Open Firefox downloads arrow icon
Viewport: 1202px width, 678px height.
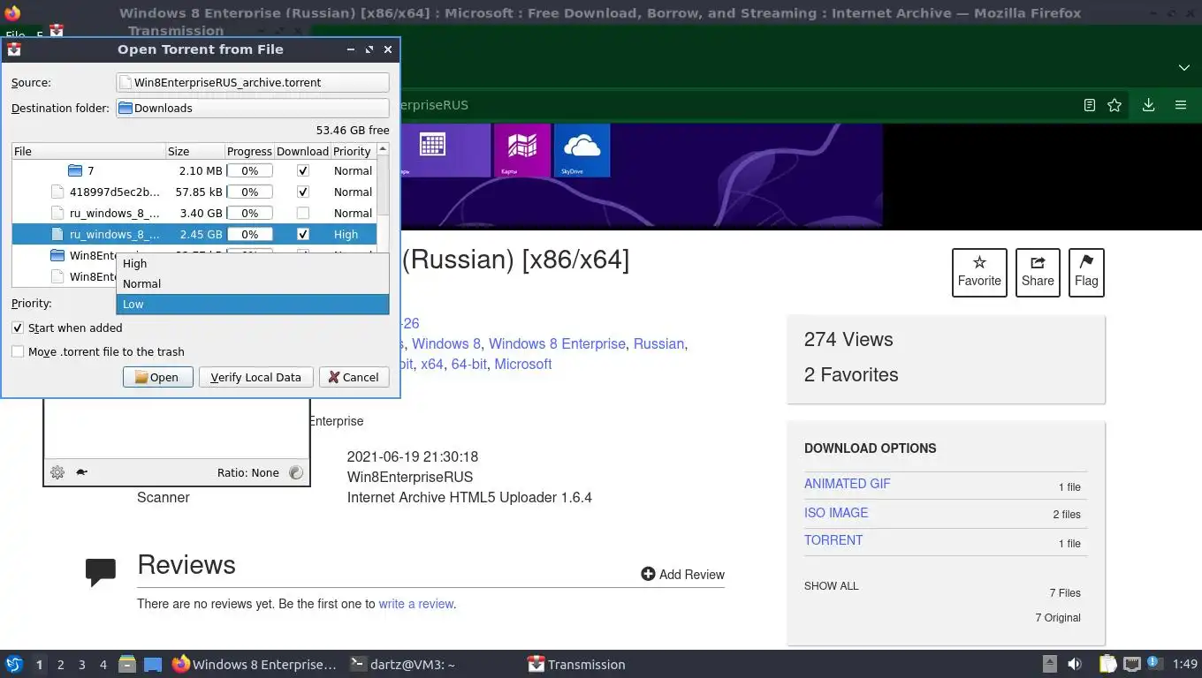point(1148,105)
